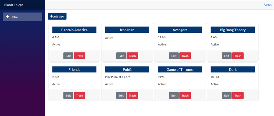274x116 pixels.
Task: Open the About link
Action: [x=267, y=5]
